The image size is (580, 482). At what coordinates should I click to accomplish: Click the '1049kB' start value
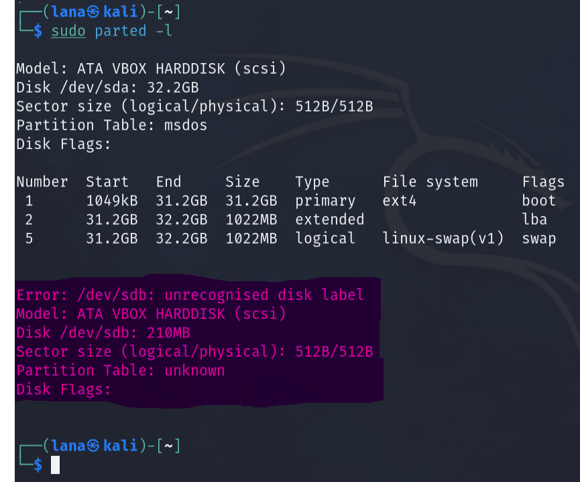click(112, 201)
